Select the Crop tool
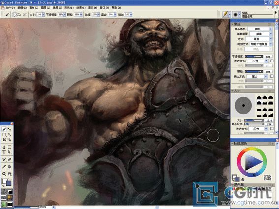This screenshot has width=279, height=209. pos(4,140)
